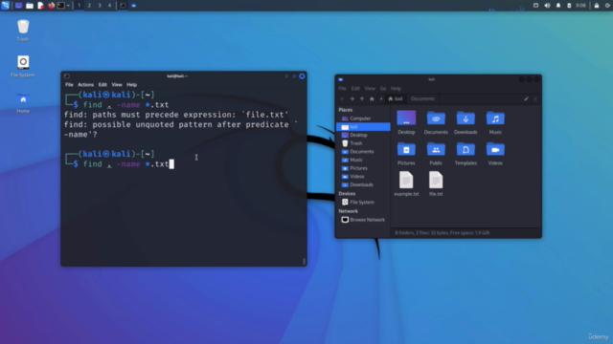Select Pictures in the Places sidebar
Viewport: 613px width, 344px height.
point(363,168)
